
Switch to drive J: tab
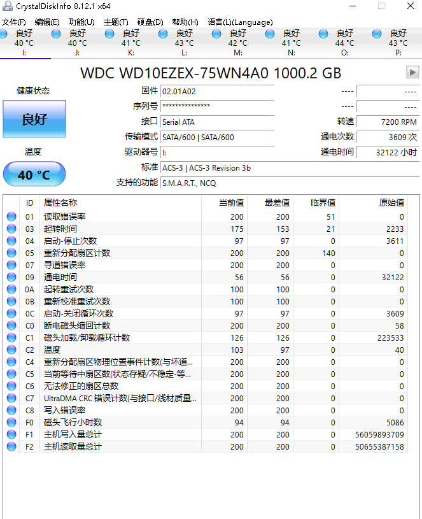pyautogui.click(x=78, y=43)
